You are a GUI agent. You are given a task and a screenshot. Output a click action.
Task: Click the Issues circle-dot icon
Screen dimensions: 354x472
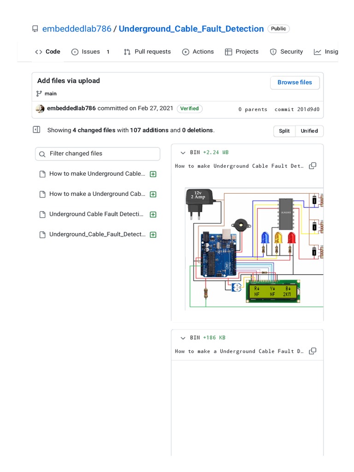pyautogui.click(x=75, y=52)
